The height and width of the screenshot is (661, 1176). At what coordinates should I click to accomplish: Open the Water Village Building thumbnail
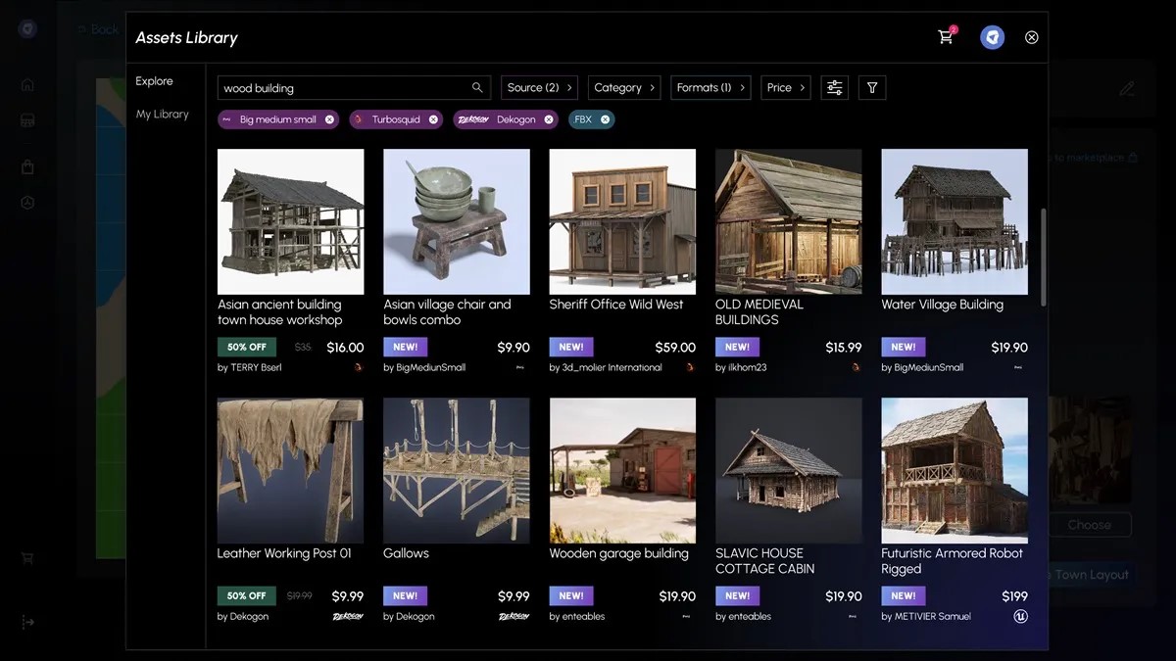(955, 221)
